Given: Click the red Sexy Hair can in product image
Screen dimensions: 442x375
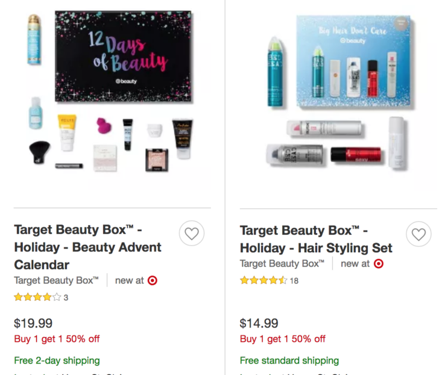Looking at the screenshot, I should tap(356, 155).
